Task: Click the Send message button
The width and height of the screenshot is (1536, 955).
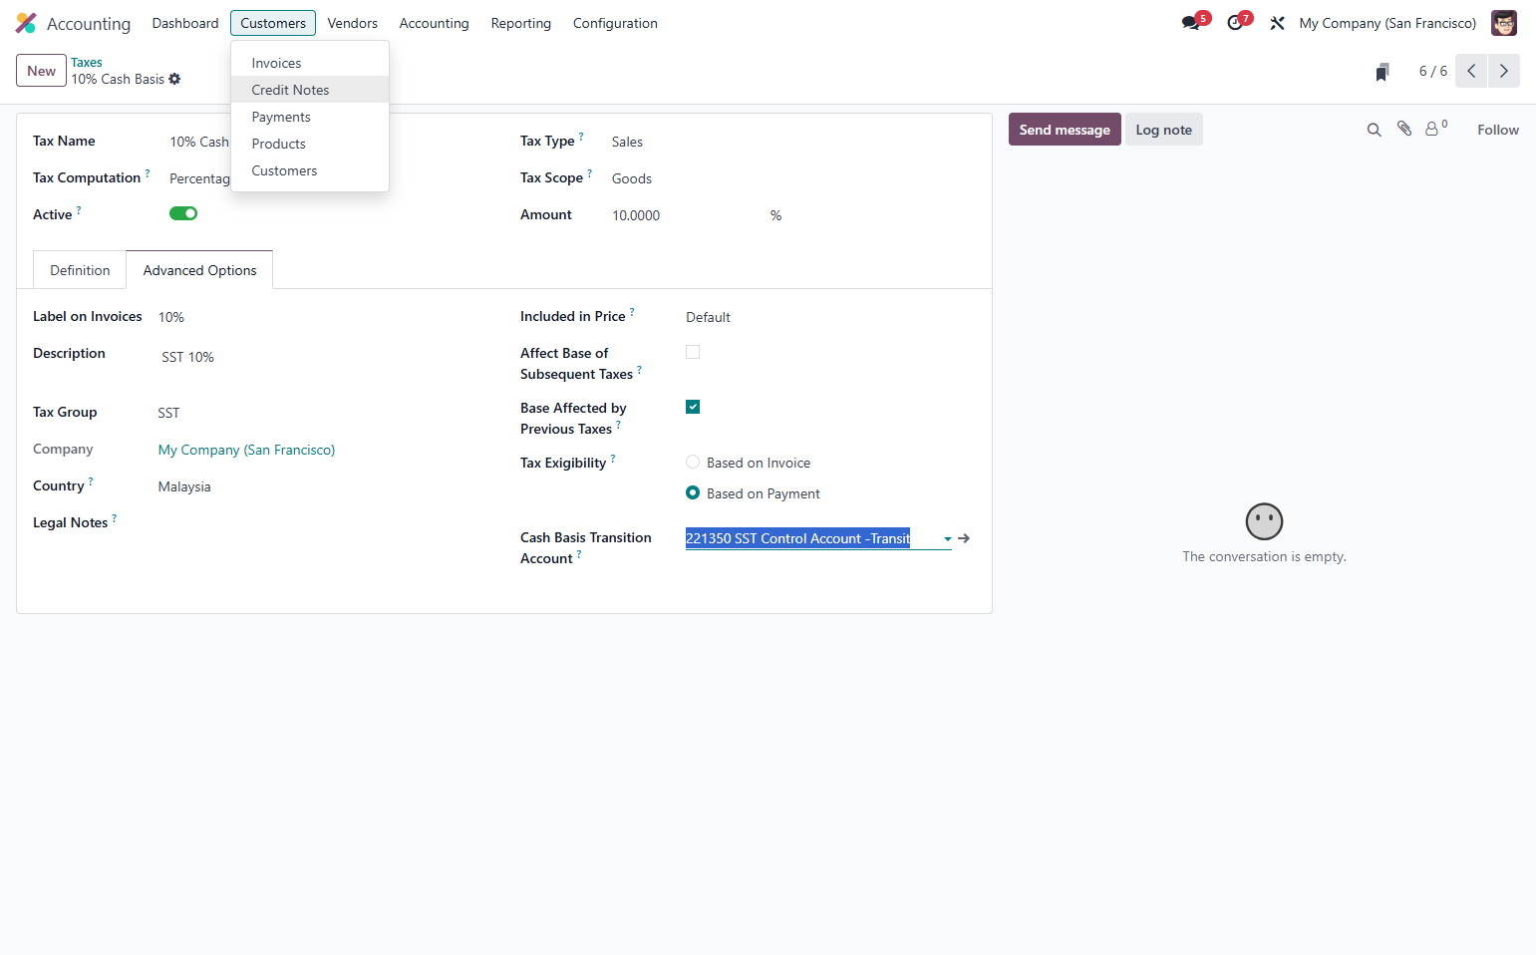Action: click(x=1065, y=130)
